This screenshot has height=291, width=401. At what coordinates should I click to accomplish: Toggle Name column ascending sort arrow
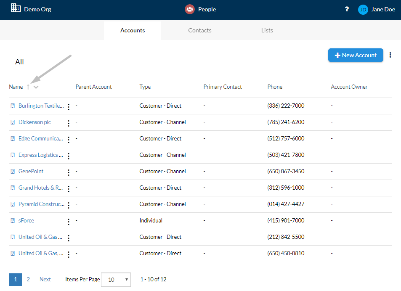[x=28, y=87]
